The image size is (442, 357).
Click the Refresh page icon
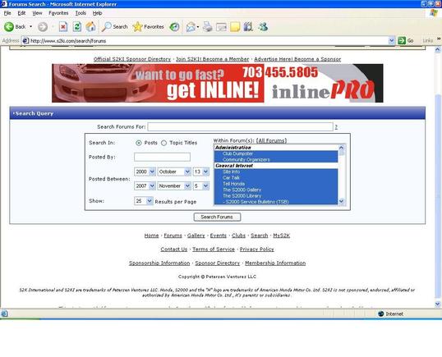77,27
